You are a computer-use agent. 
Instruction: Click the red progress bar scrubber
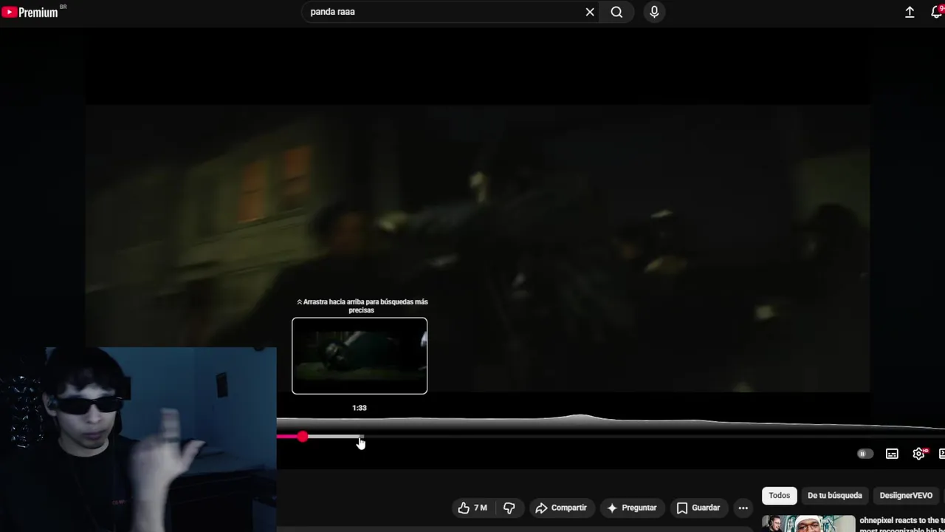click(x=303, y=437)
